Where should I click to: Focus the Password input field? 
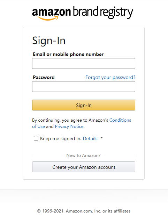[x=84, y=86]
